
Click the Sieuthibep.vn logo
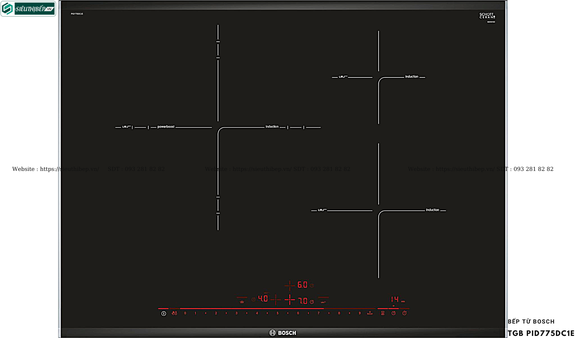(28, 9)
